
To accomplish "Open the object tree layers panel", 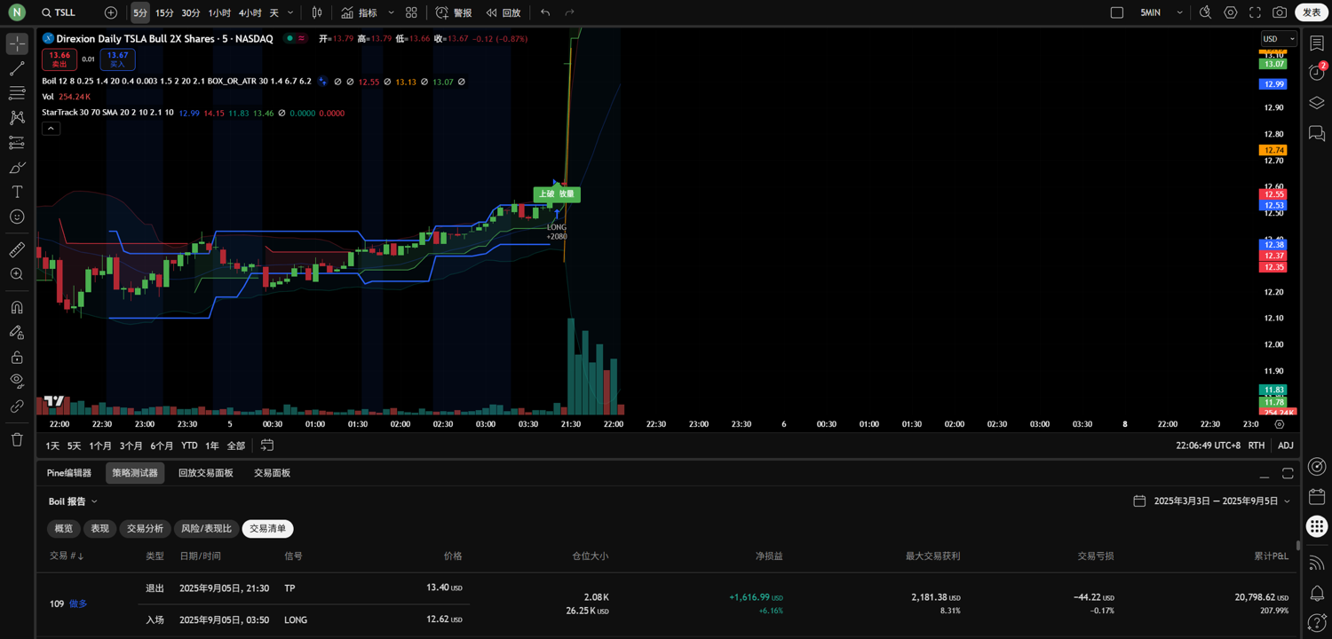I will [x=1317, y=103].
